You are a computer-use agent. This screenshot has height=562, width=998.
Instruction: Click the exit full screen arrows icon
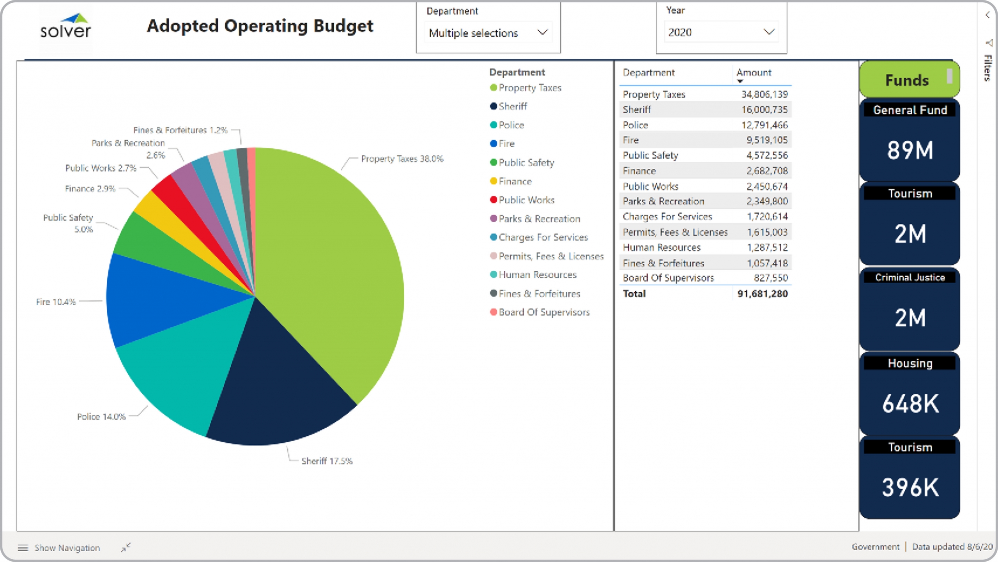126,548
